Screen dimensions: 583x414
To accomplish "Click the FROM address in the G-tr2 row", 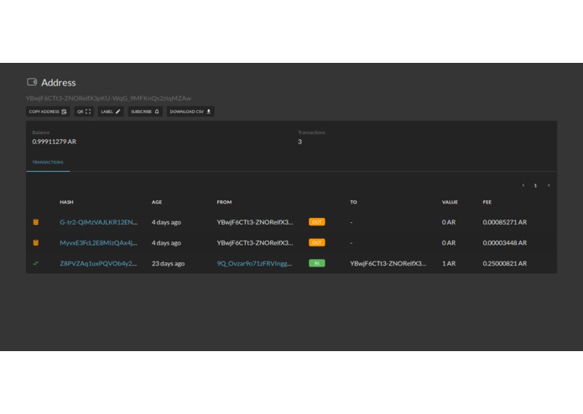I will tap(255, 222).
